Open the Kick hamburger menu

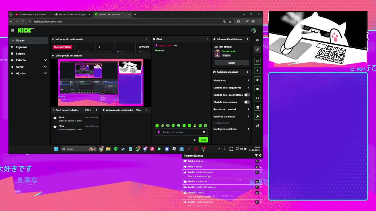[x=13, y=30]
